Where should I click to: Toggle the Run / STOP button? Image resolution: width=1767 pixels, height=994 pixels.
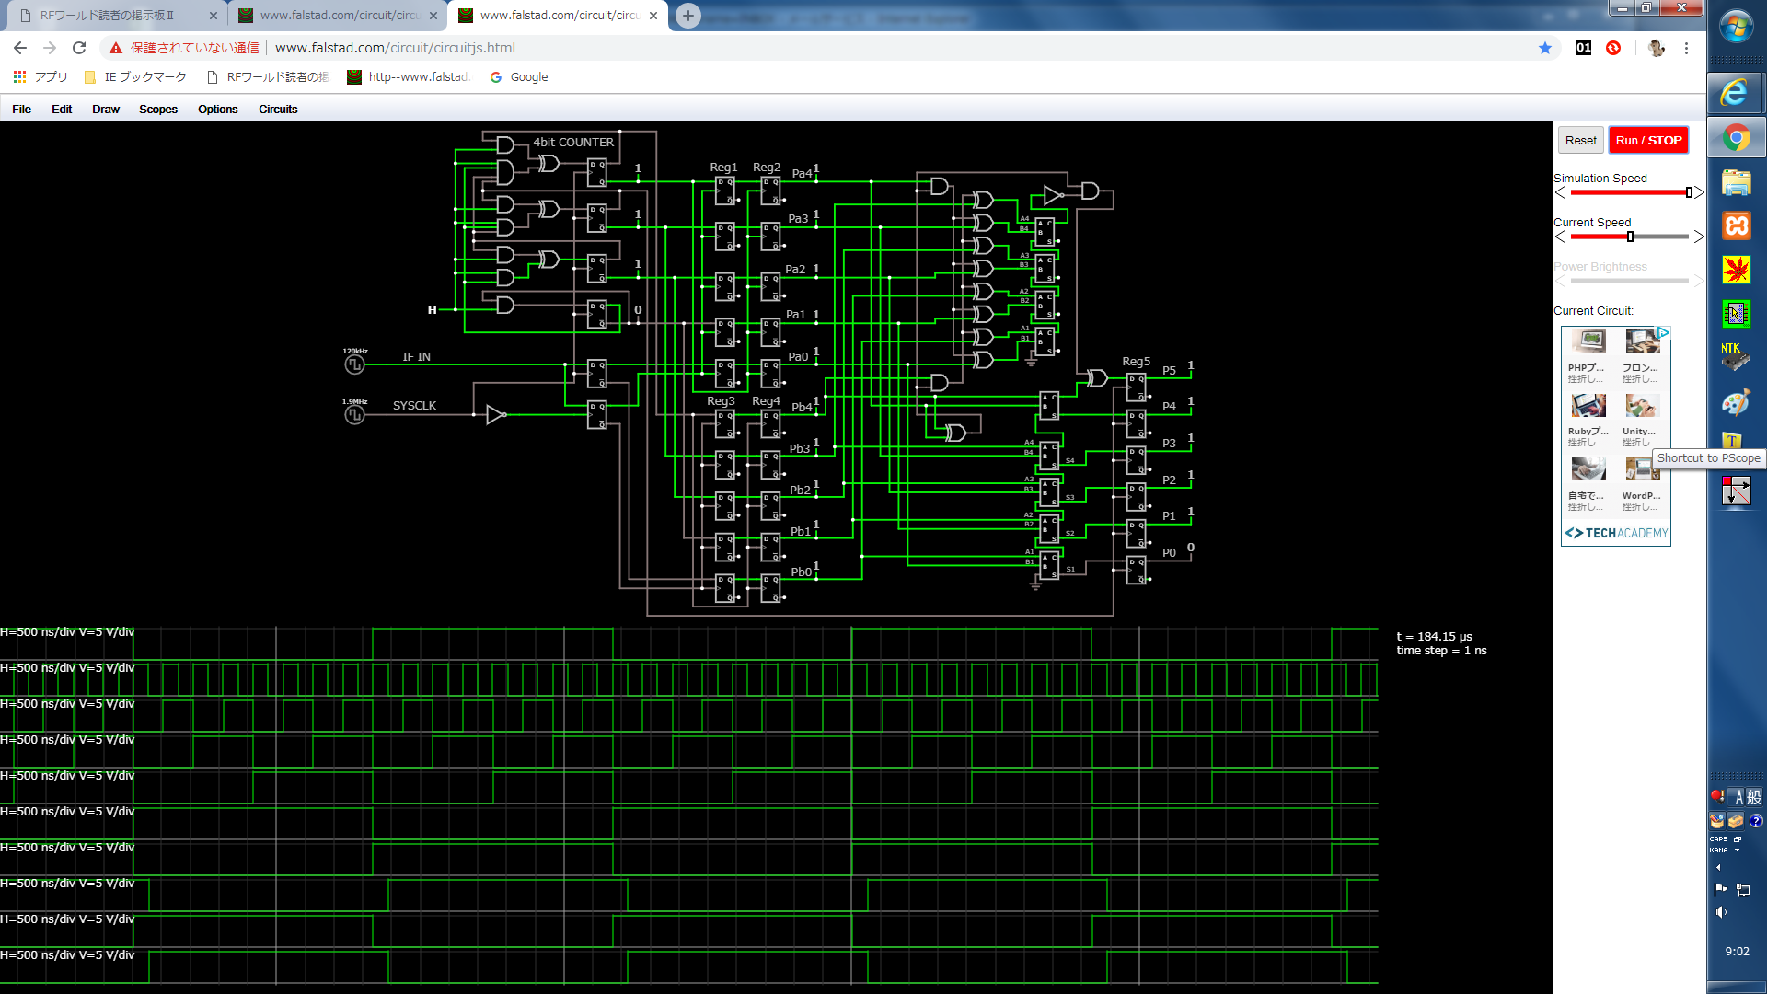(x=1648, y=140)
